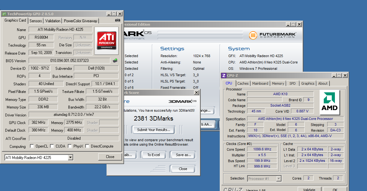Click the Close button in GPU-Z
Viewport: 367px width, 191px height.
point(110,157)
